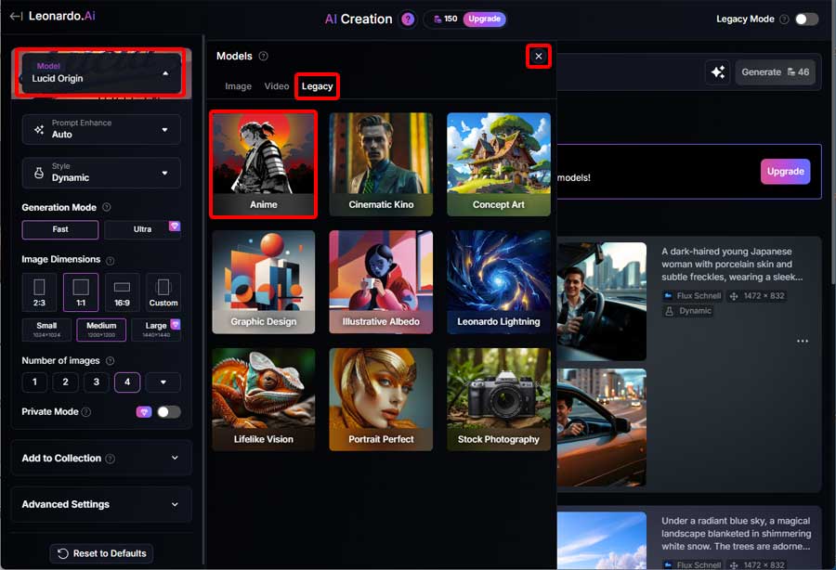Click the sparkle prompt enhance icon beside Generate
836x570 pixels.
[x=717, y=72]
